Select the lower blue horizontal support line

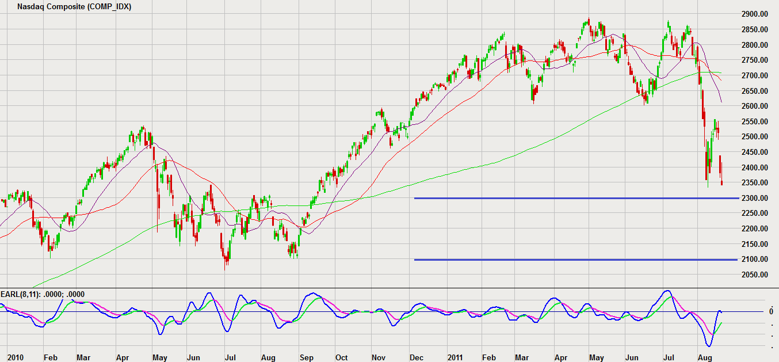575,260
